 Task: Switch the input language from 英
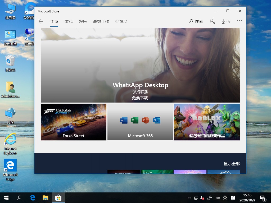point(225,197)
